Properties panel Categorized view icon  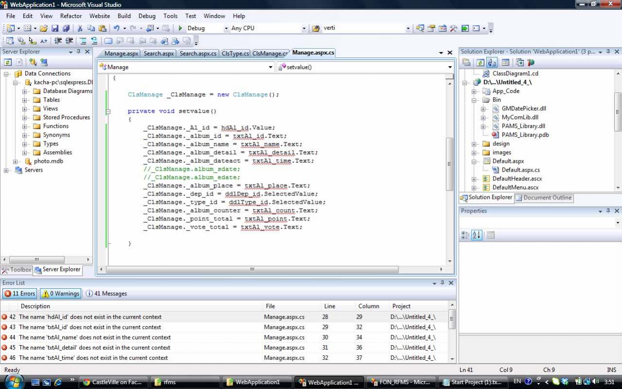coord(465,235)
